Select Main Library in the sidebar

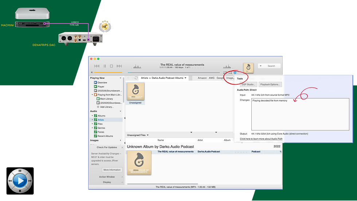(106, 99)
